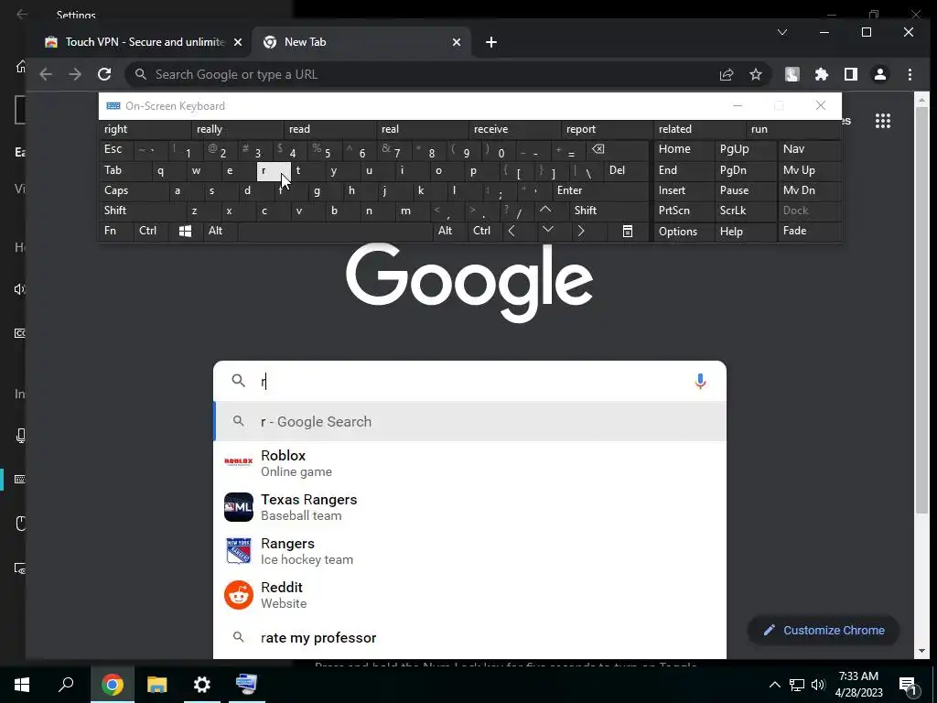
Task: Toggle the Nav keyboard mode
Action: (809, 149)
